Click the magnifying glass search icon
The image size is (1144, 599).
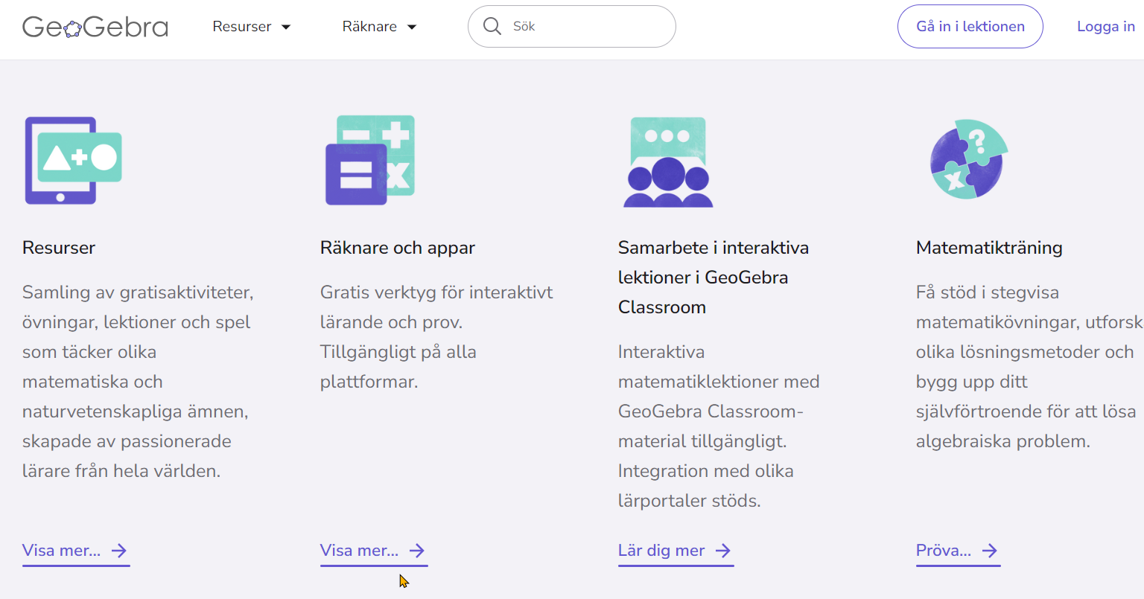[492, 26]
